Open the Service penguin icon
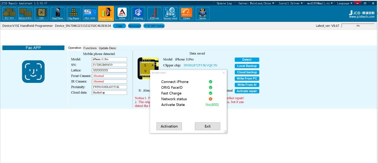This screenshot has width=378, height=163. 203,14
